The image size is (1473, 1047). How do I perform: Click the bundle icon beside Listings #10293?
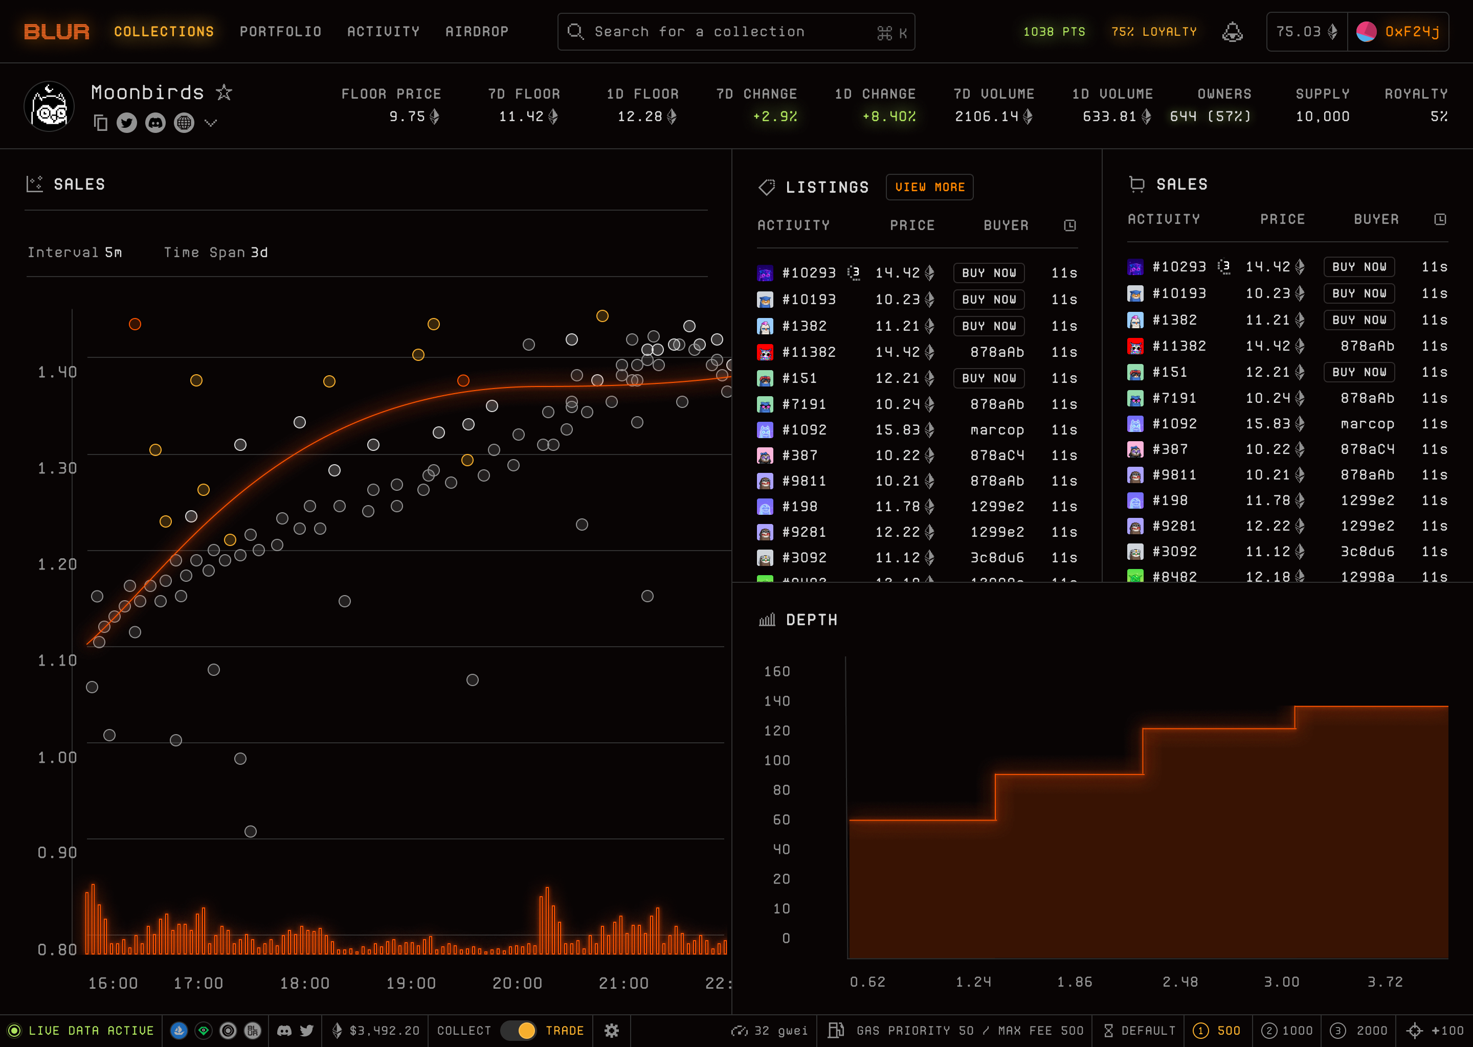853,272
